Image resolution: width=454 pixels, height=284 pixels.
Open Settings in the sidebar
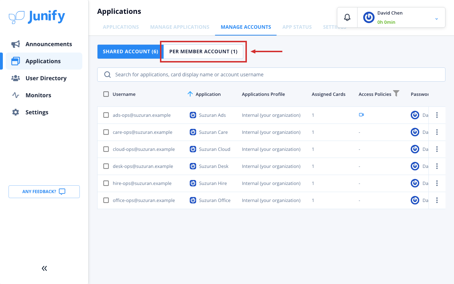44,112
